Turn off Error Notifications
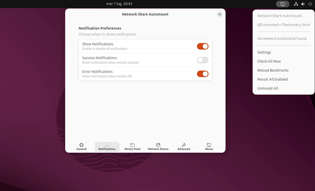 (203, 74)
